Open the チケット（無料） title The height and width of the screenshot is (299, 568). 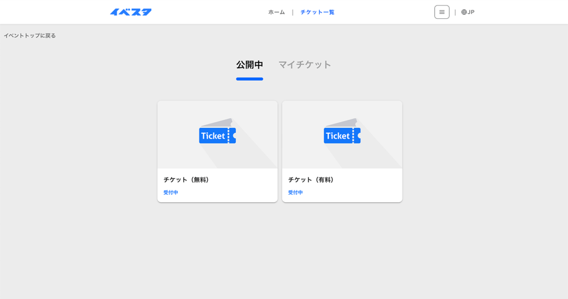187,180
